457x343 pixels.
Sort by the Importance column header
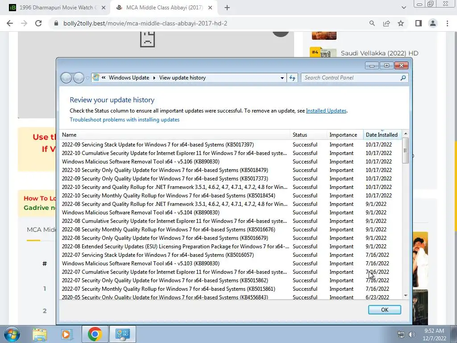click(345, 135)
